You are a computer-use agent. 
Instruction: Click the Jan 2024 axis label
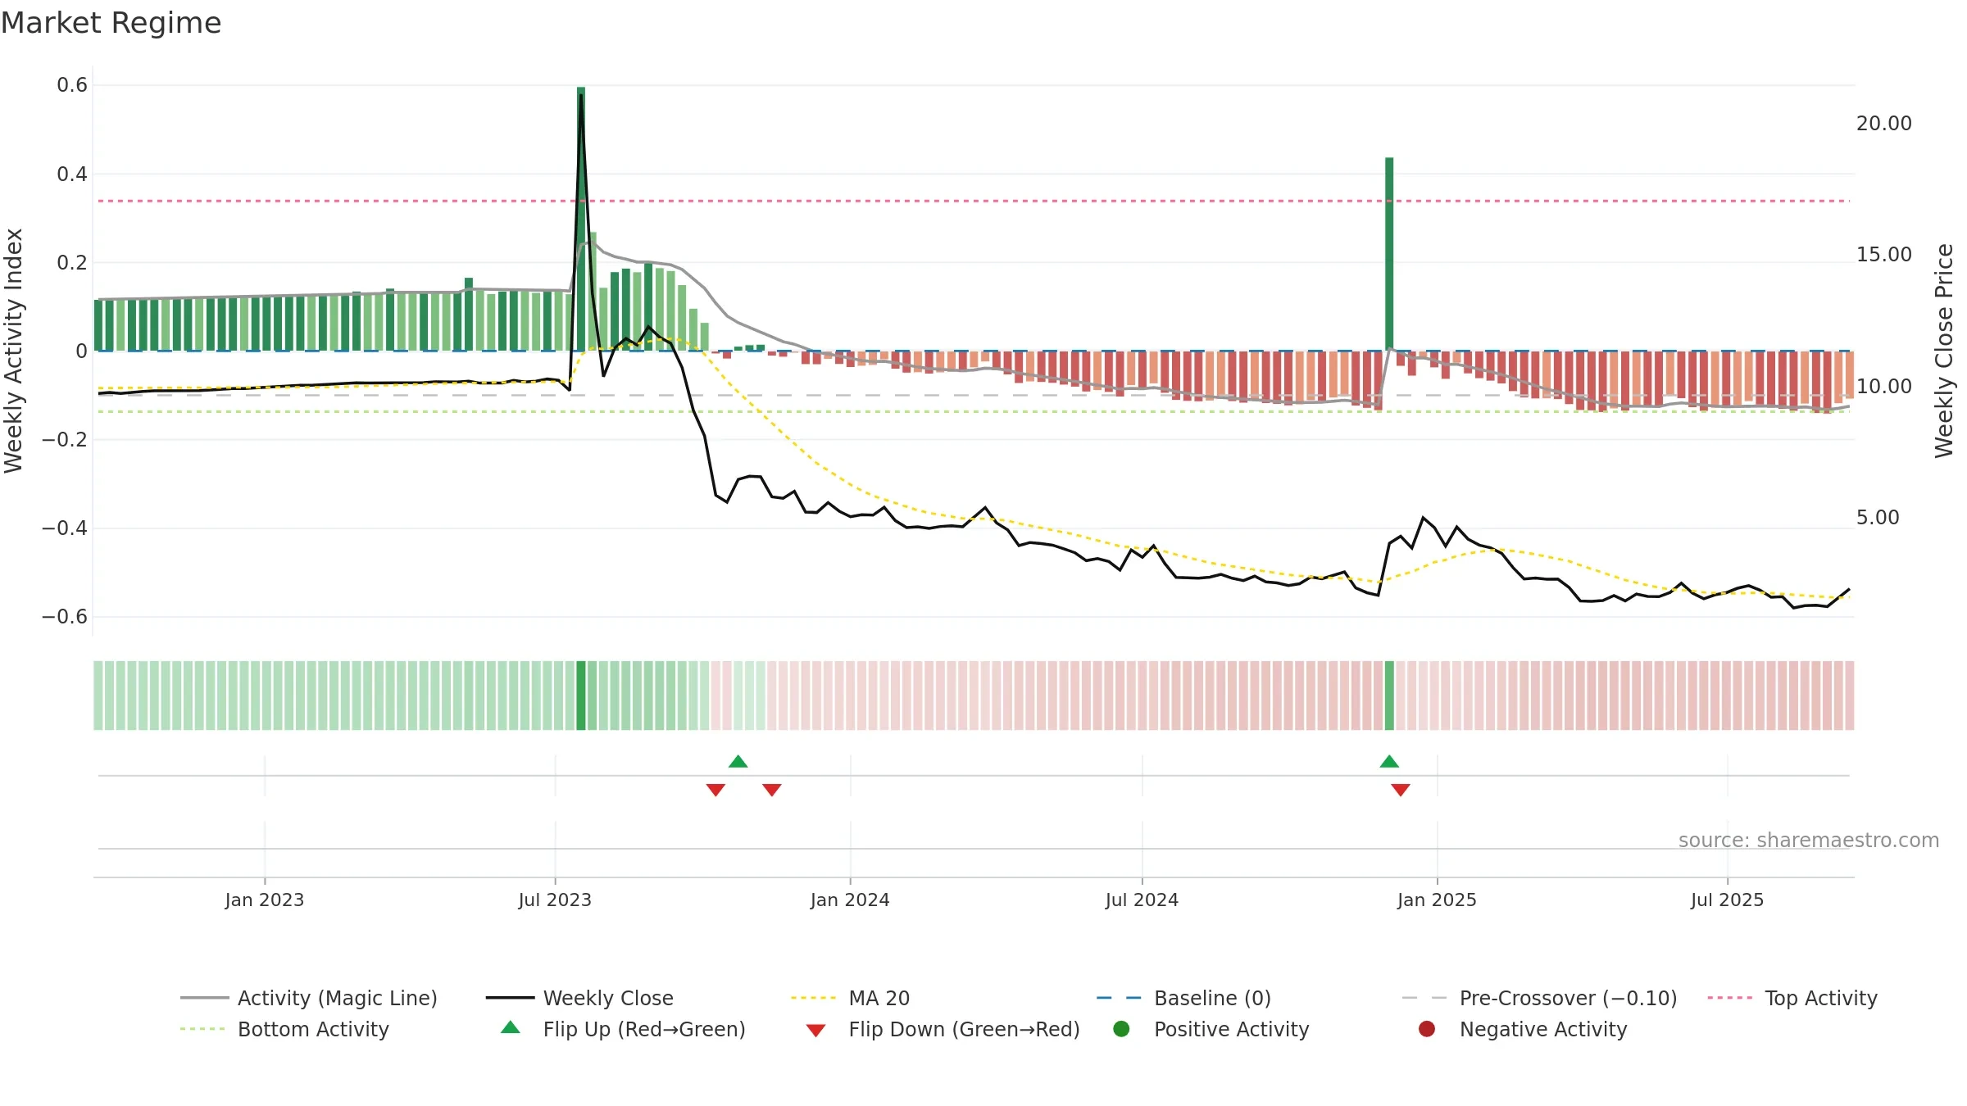pos(850,900)
